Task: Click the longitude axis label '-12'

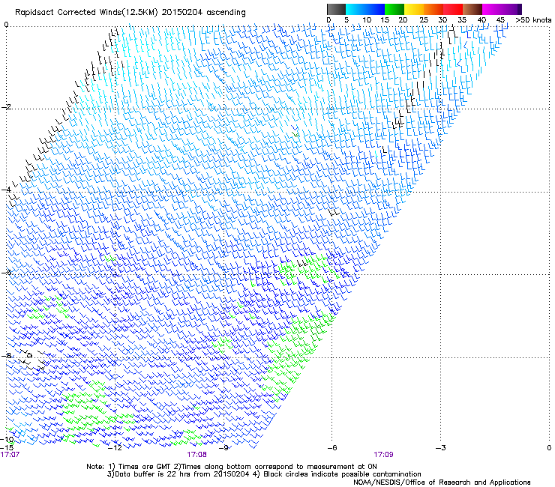Action: coord(115,447)
